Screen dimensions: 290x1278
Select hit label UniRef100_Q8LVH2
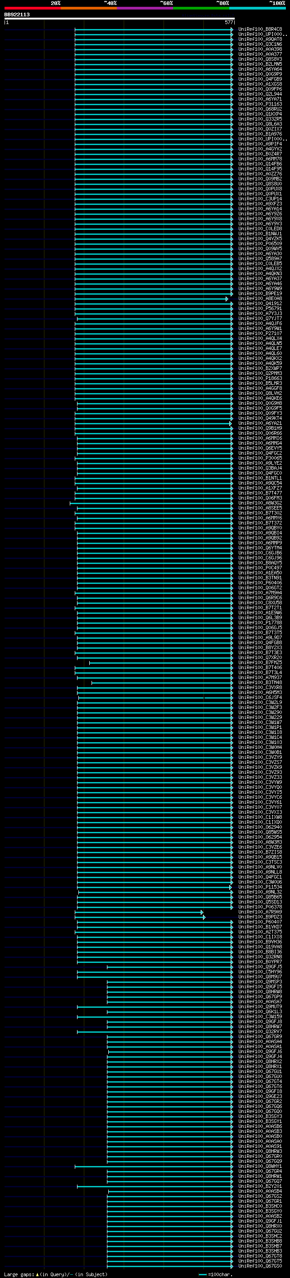(x=260, y=393)
